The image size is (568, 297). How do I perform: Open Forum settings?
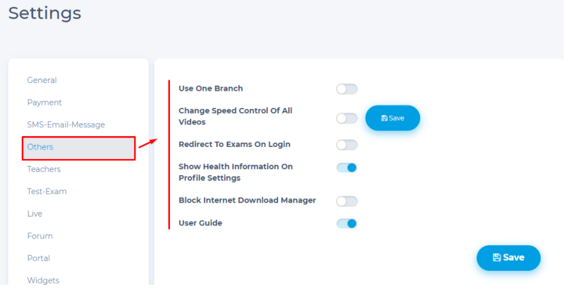(x=40, y=236)
